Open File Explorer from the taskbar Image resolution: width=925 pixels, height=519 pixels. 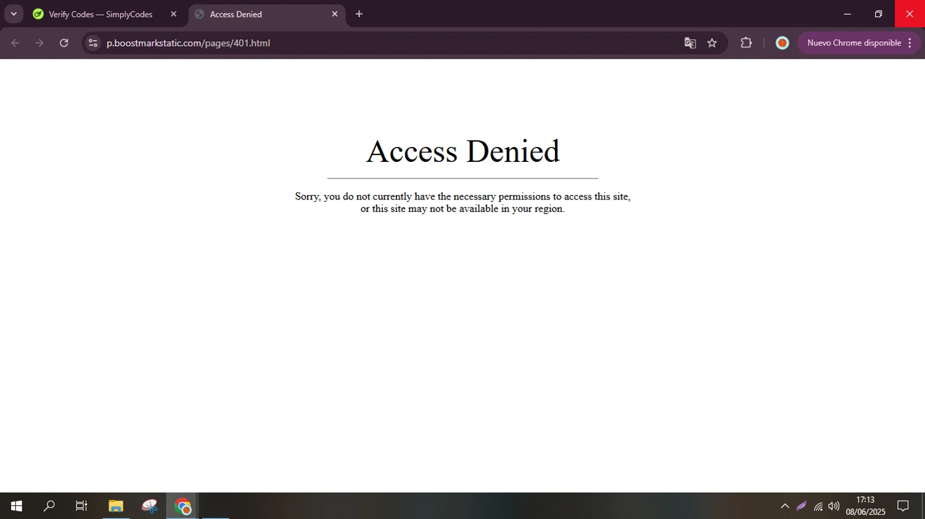coord(115,506)
